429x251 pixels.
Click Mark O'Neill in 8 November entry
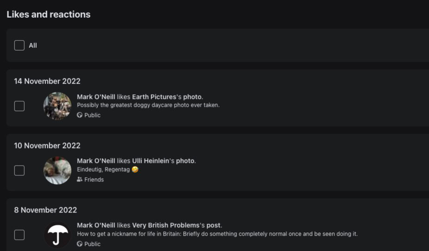(x=96, y=225)
